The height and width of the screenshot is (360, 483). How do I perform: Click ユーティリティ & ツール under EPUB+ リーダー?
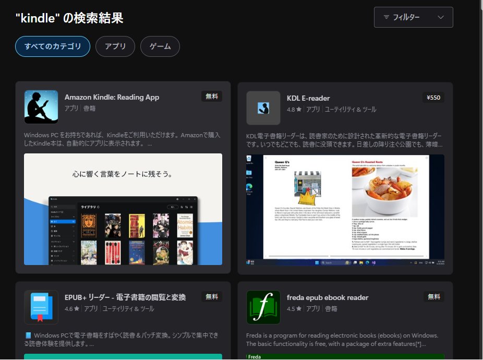coord(128,309)
